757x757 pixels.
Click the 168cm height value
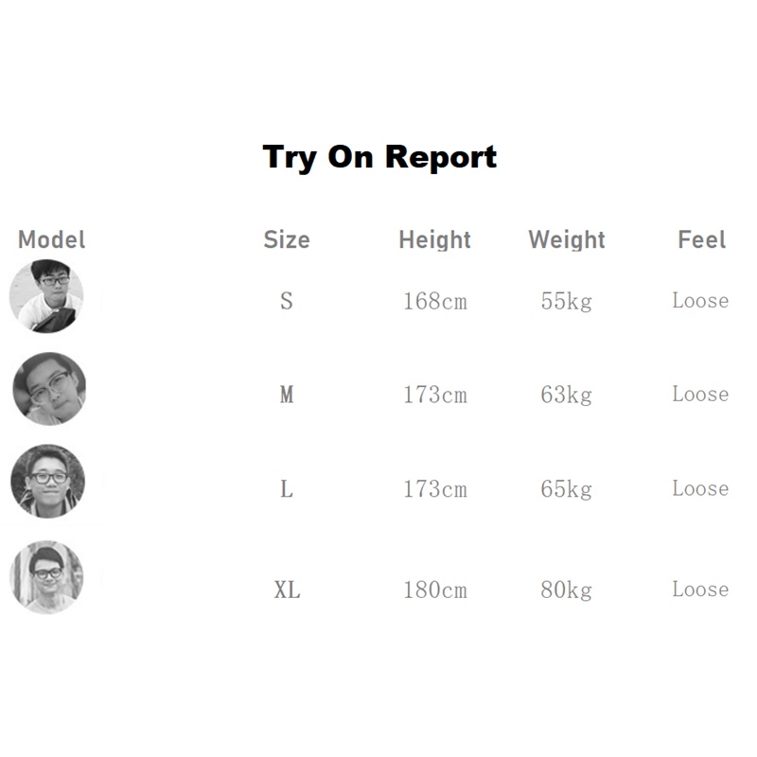click(435, 301)
